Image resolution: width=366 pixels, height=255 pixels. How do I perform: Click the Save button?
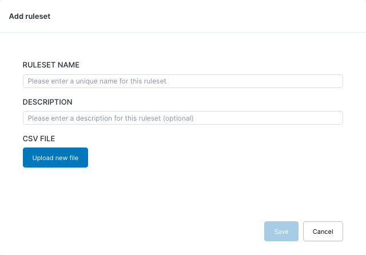(x=281, y=232)
